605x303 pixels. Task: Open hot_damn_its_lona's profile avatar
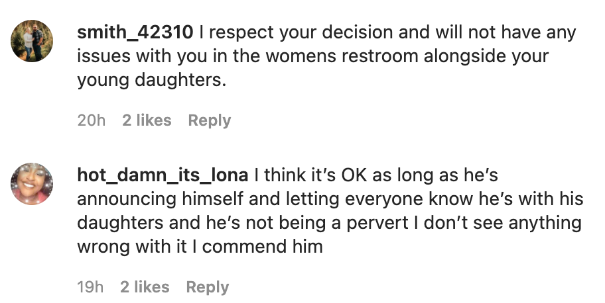coord(32,184)
